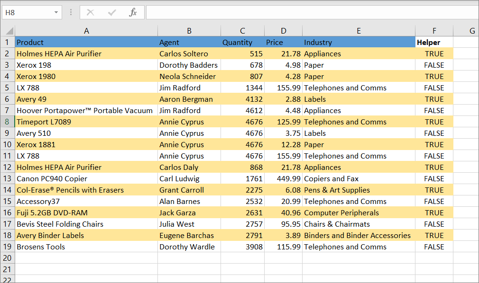Select row 1 header
479x283 pixels.
click(7, 42)
